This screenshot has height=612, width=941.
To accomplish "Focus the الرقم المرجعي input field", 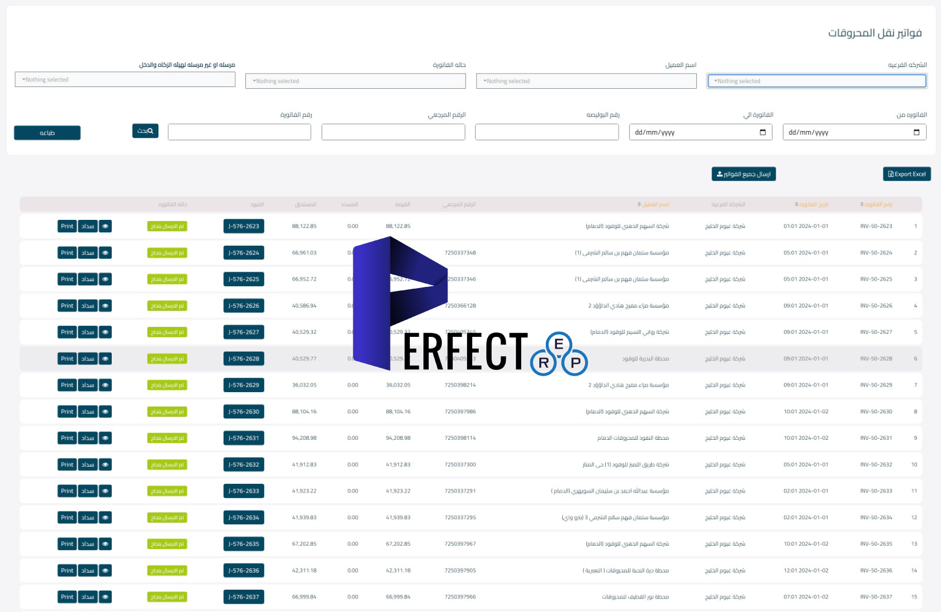I will tap(393, 132).
